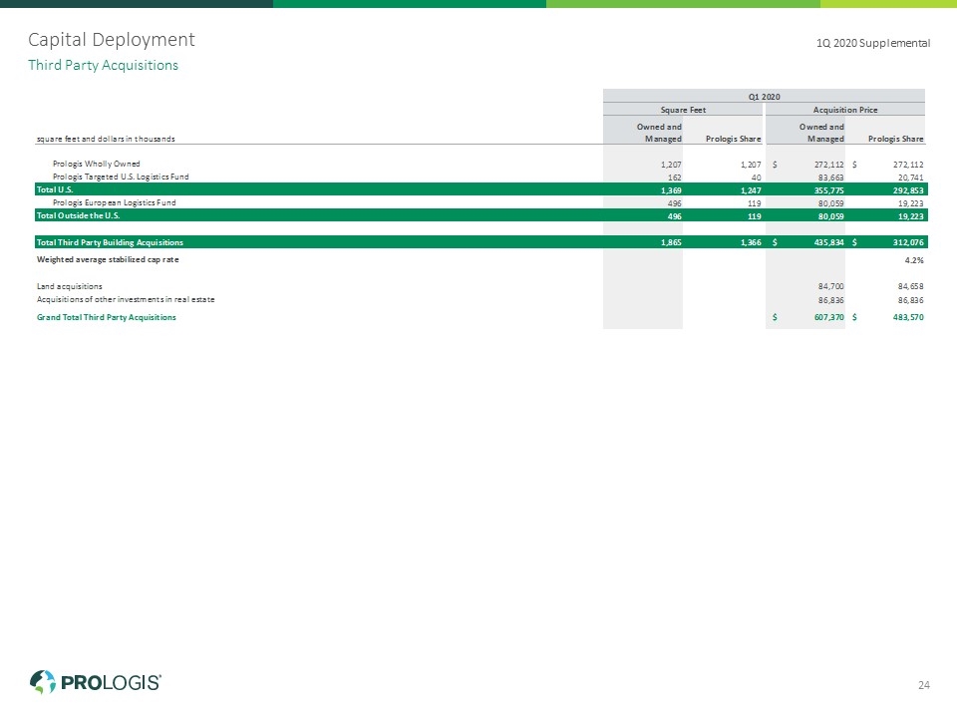Click the 1,247 Total U.S. value

(x=751, y=190)
